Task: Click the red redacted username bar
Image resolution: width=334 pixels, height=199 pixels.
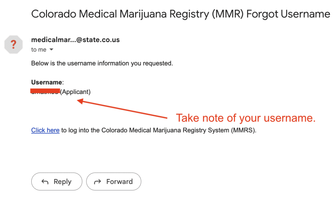Action: tap(45, 91)
